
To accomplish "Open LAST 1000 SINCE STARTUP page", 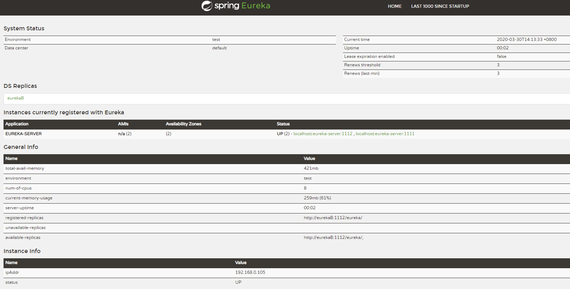I will point(440,6).
